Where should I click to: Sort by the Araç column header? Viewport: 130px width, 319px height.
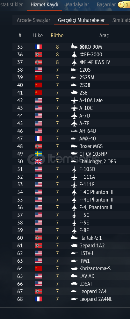click(x=104, y=36)
